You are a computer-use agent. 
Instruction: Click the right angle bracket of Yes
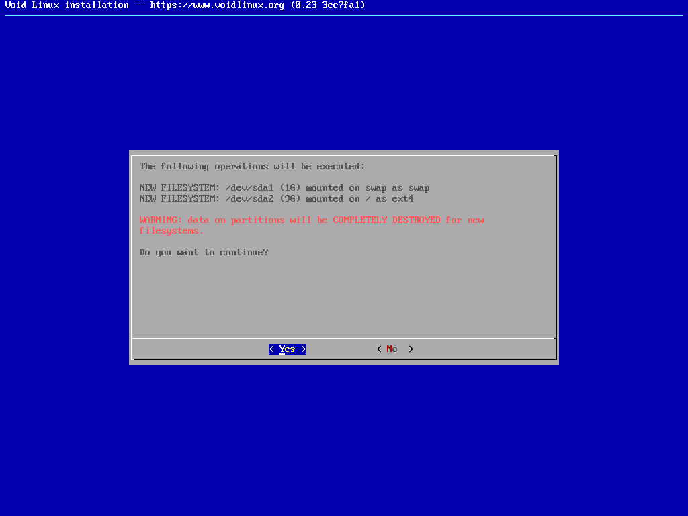tap(304, 349)
